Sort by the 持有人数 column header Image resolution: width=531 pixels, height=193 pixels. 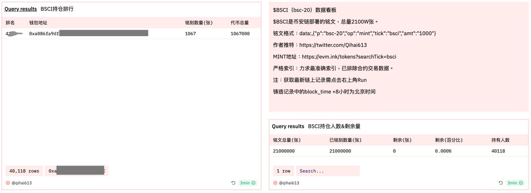click(500, 140)
